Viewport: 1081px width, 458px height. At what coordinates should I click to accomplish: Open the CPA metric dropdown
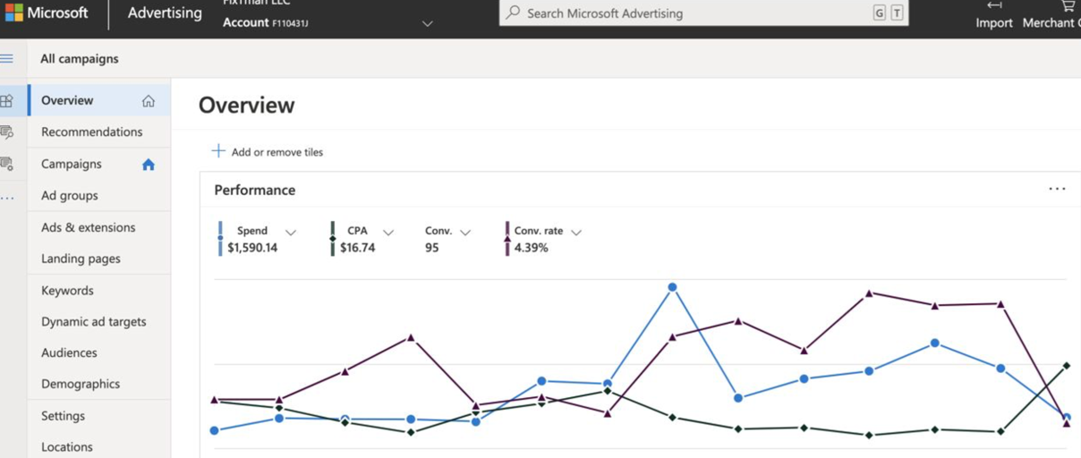pyautogui.click(x=388, y=233)
